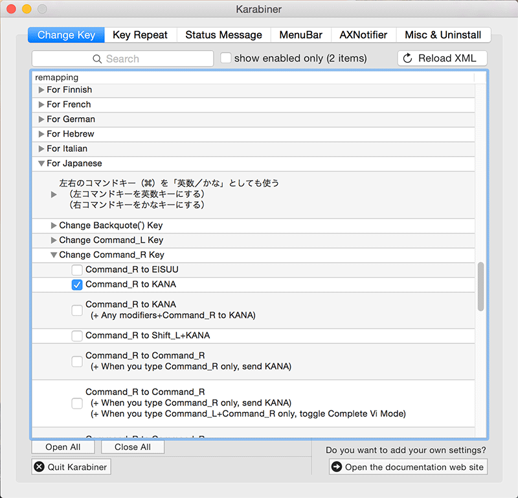
Task: Minimize the Karabiner window with yellow button
Action: [27, 9]
